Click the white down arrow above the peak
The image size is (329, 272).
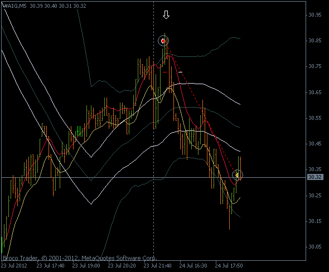[x=166, y=14]
